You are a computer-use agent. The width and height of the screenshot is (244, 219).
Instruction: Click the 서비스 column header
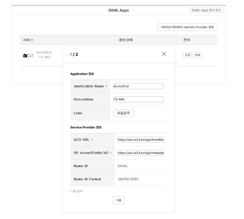click(x=28, y=40)
